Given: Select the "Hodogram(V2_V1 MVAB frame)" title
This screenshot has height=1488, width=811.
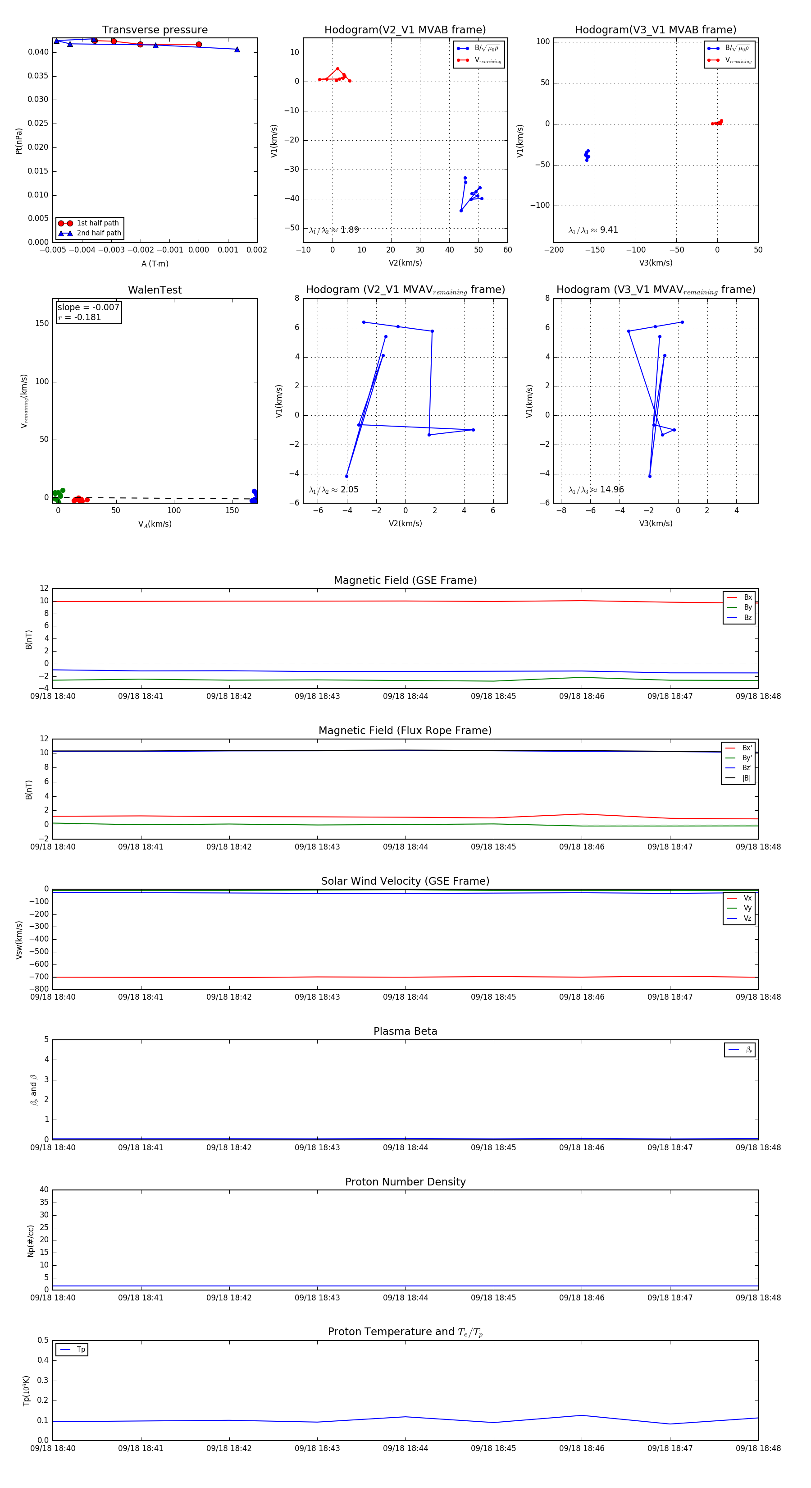Looking at the screenshot, I should pyautogui.click(x=405, y=30).
